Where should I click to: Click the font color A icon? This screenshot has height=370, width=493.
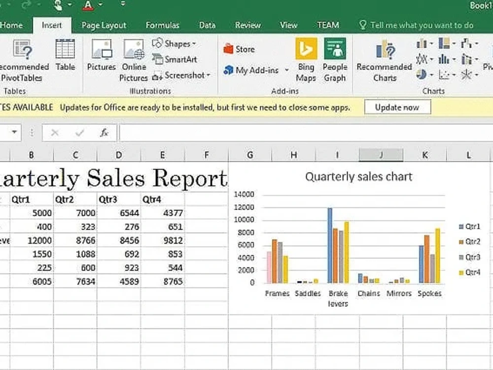coord(88,5)
